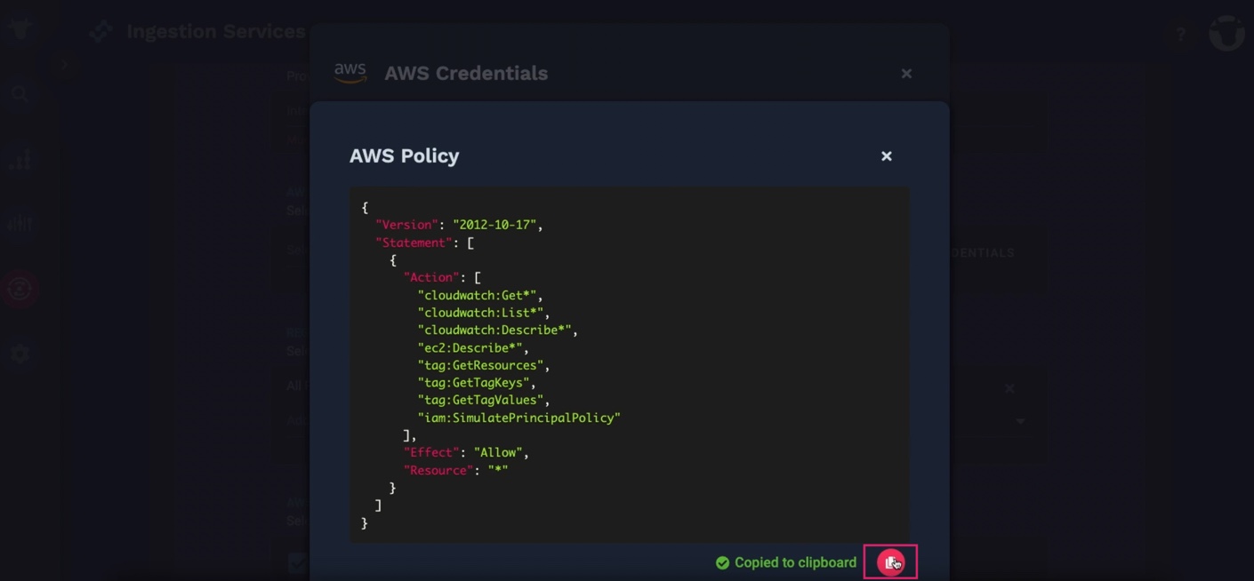Open the user avatar at top right
Screen dimensions: 1254x581
pos(1226,33)
